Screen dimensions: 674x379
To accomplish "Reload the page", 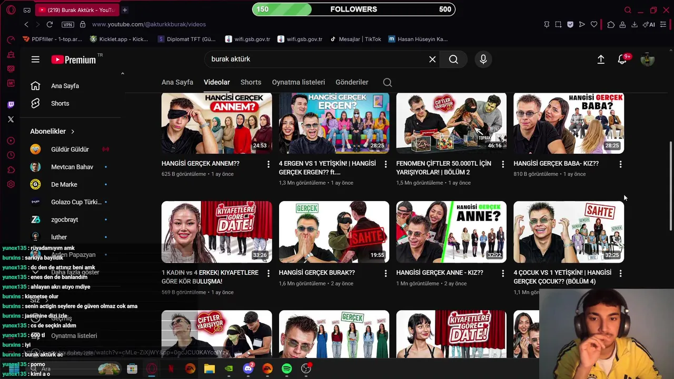I will click(49, 24).
